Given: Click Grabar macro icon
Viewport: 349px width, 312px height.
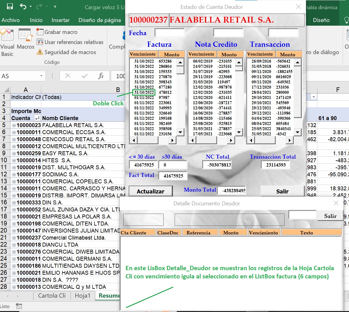Looking at the screenshot, I should pos(40,32).
